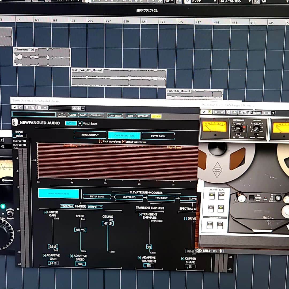Click the Write automation (W) button in the Ampex window
Image resolution: width=289 pixels, height=289 pixels.
click(222, 112)
